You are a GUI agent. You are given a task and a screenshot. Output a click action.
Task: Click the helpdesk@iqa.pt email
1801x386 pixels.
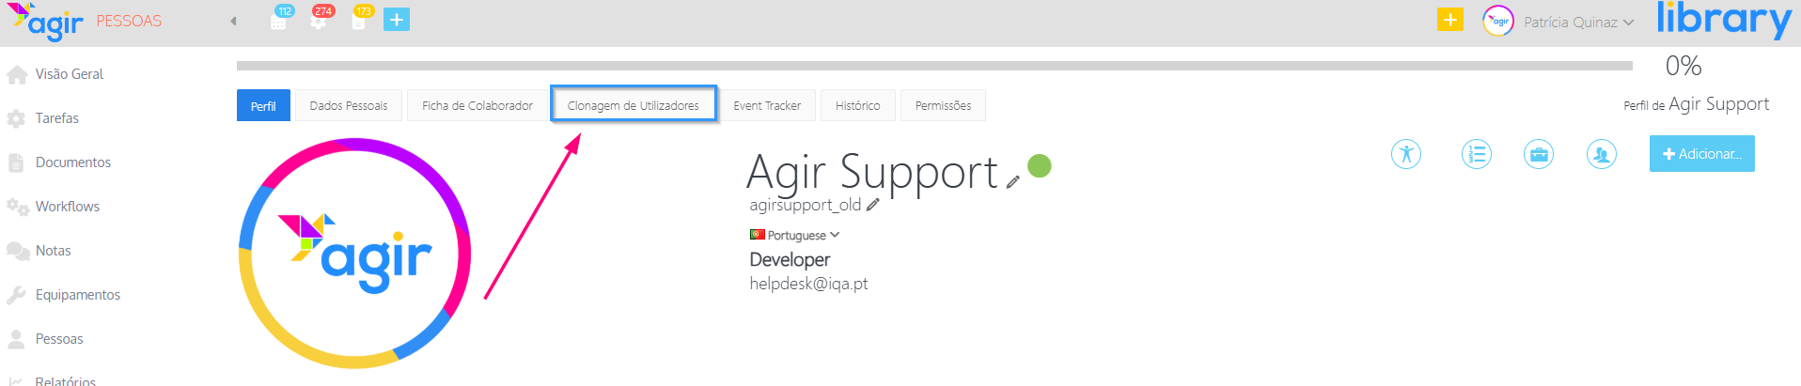[x=808, y=284]
